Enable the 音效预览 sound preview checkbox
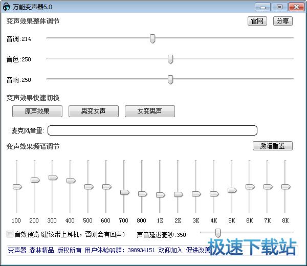307x266 pixels. pos(10,234)
